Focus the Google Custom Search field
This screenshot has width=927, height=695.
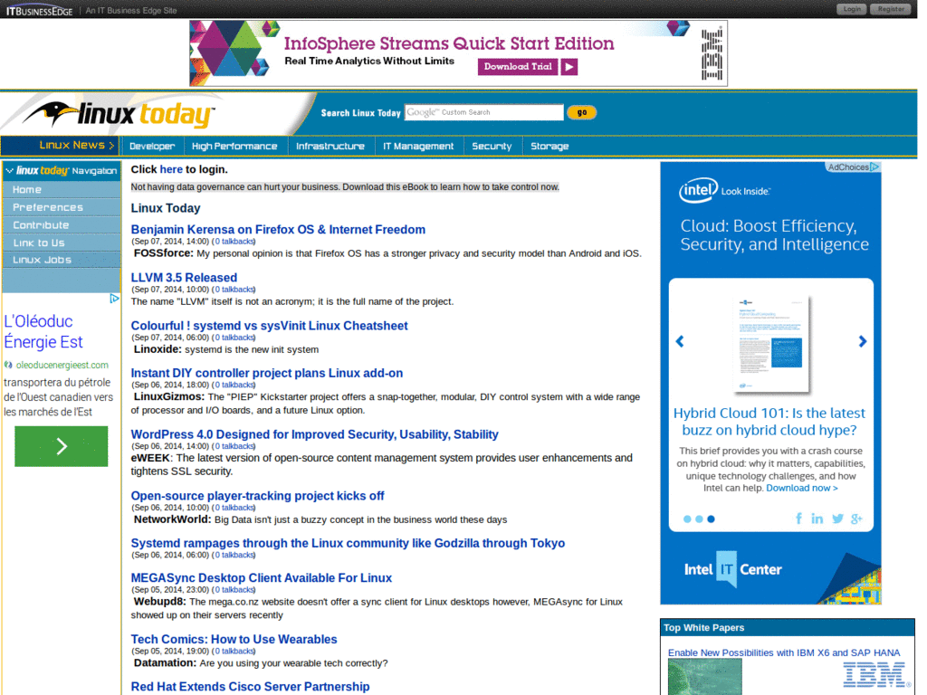click(483, 112)
